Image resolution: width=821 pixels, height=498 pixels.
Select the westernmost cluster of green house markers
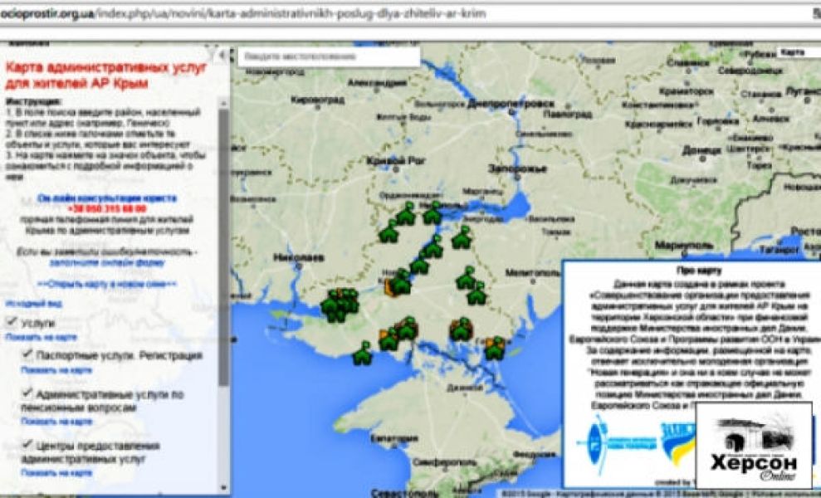pos(338,305)
